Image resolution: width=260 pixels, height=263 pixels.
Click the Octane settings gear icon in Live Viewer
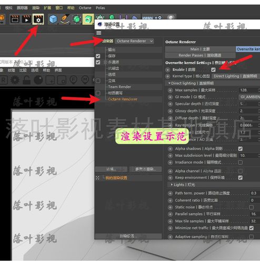[15, 80]
